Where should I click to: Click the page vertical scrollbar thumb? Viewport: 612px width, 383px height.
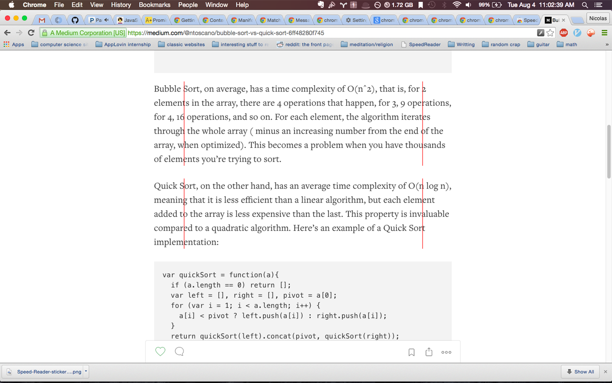point(609,151)
